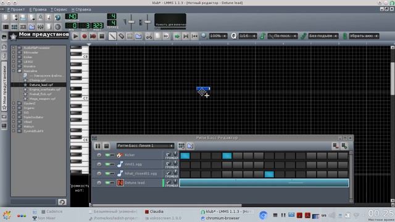The image size is (395, 222).
Task: Show the Piano Roll window icon
Action: pos(23,27)
